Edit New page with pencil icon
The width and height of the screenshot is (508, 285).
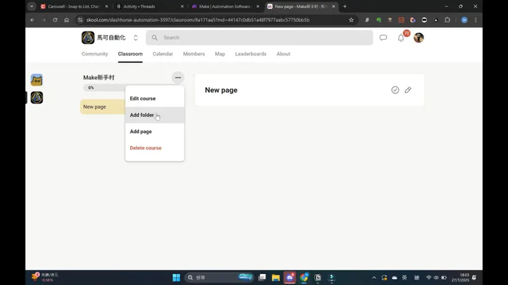pos(408,90)
